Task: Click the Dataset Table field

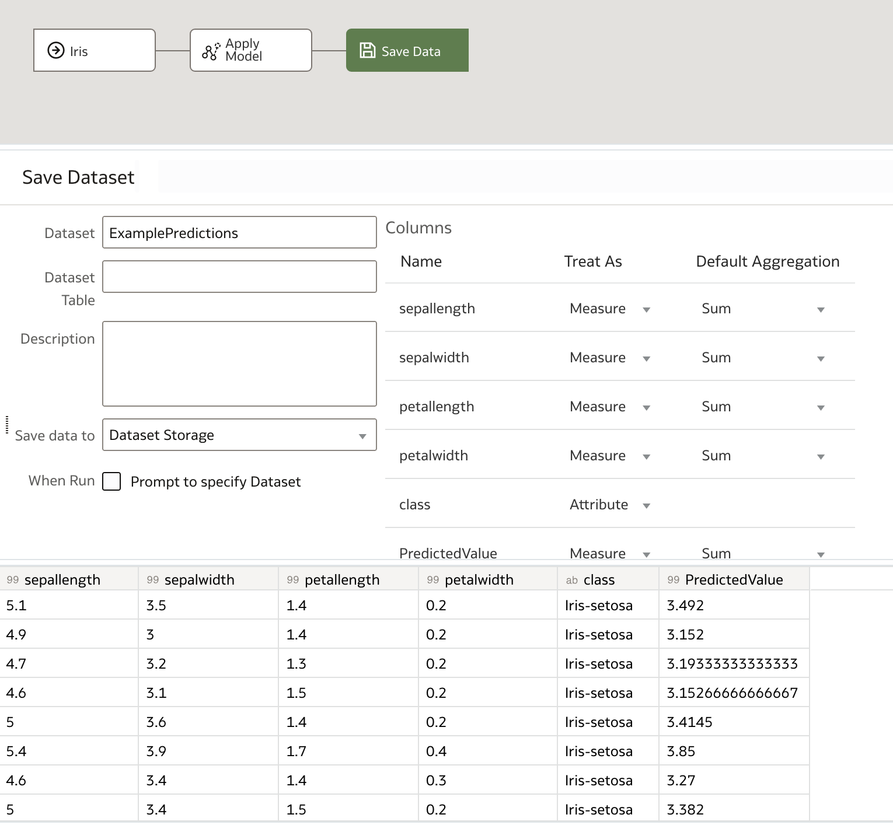Action: [239, 276]
